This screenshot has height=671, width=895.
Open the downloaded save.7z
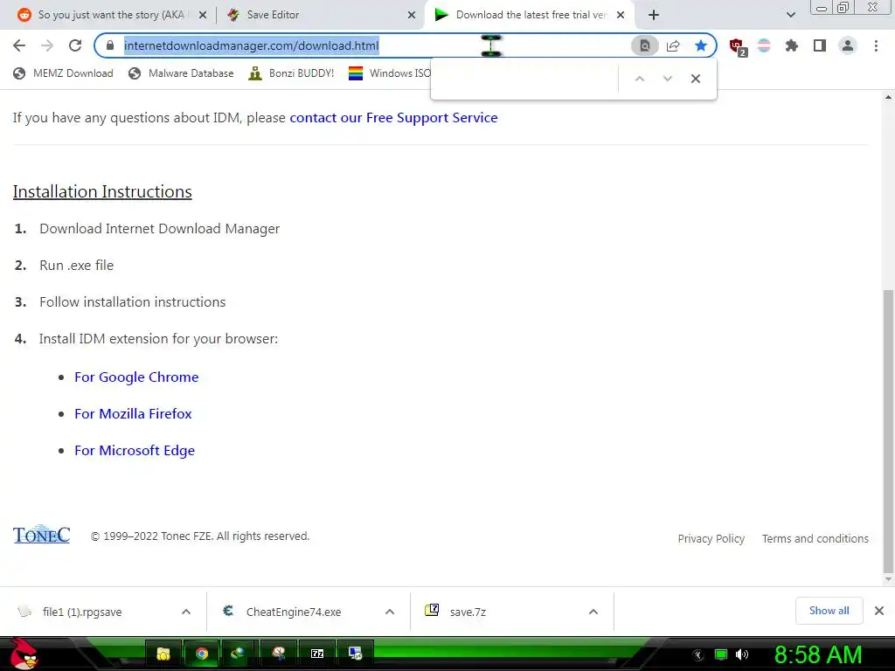(468, 612)
